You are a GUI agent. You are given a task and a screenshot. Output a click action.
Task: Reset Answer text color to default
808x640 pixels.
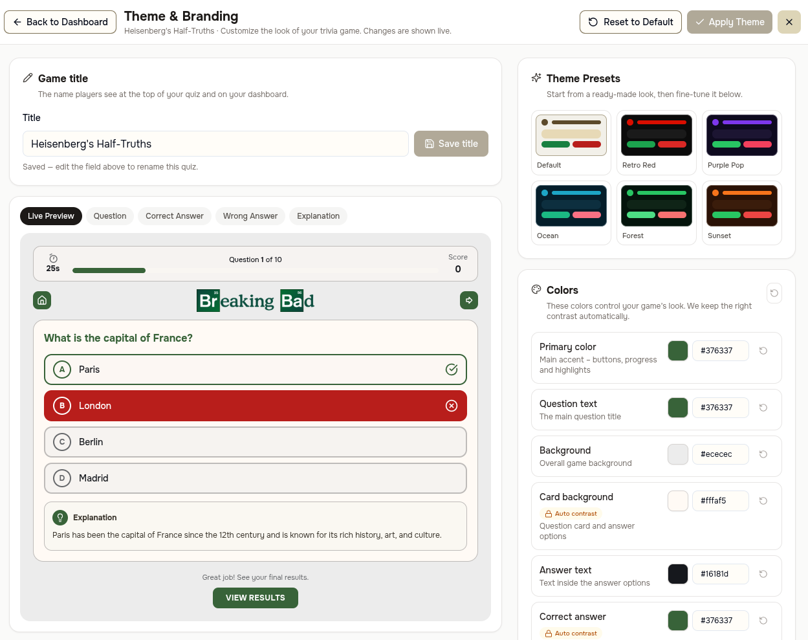click(763, 574)
